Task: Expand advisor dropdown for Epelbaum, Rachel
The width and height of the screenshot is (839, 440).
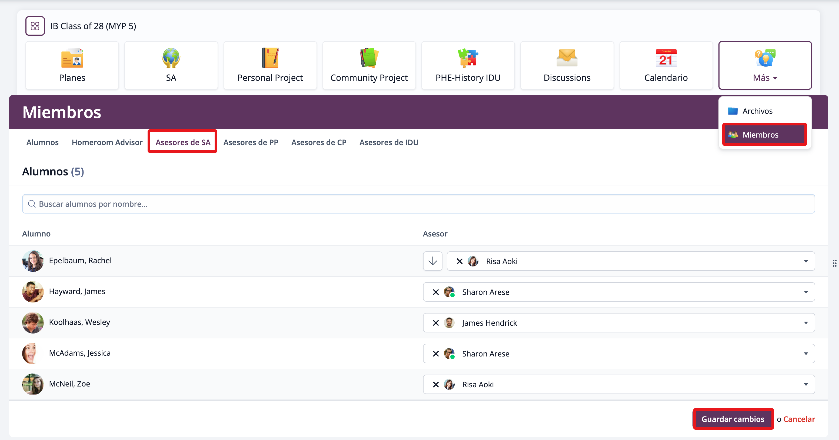Action: [805, 261]
